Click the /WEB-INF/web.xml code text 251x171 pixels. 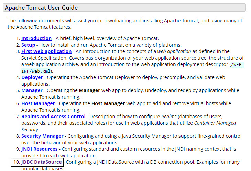click(x=133, y=68)
